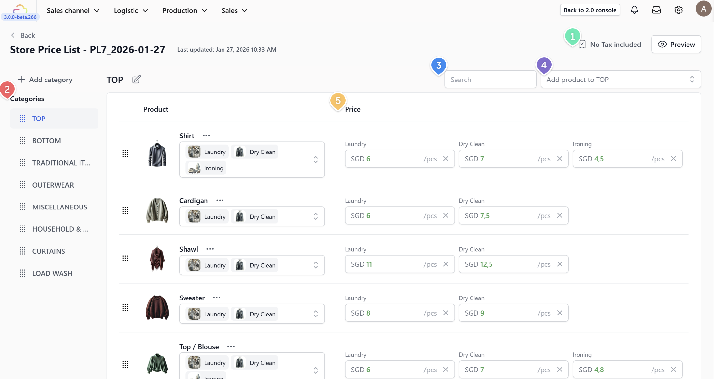Open the Sales channel menu
This screenshot has width=714, height=379.
tap(73, 10)
